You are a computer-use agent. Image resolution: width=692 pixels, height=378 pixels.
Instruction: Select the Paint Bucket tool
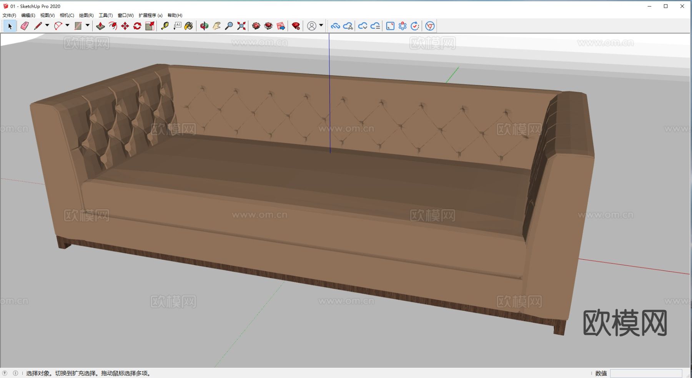coord(189,26)
